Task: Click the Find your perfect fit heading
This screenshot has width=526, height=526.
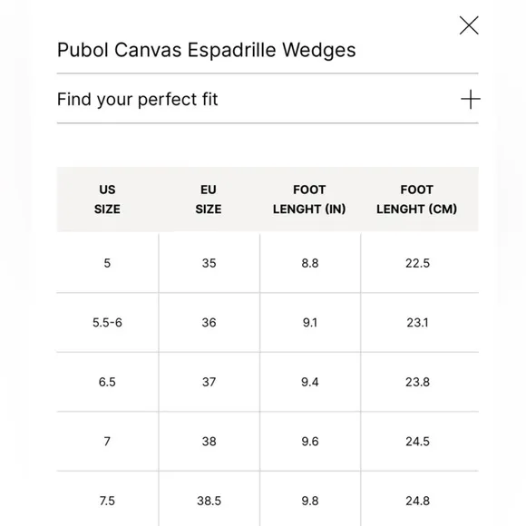Action: click(138, 99)
